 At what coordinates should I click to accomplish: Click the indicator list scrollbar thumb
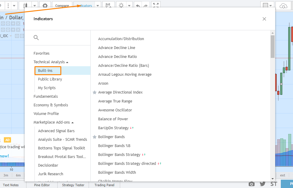(272, 46)
